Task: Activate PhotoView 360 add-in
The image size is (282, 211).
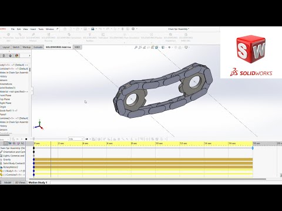Action: [x=8, y=38]
